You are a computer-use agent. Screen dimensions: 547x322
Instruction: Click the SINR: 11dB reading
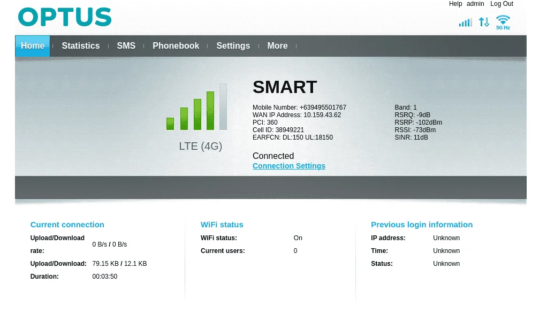(411, 137)
